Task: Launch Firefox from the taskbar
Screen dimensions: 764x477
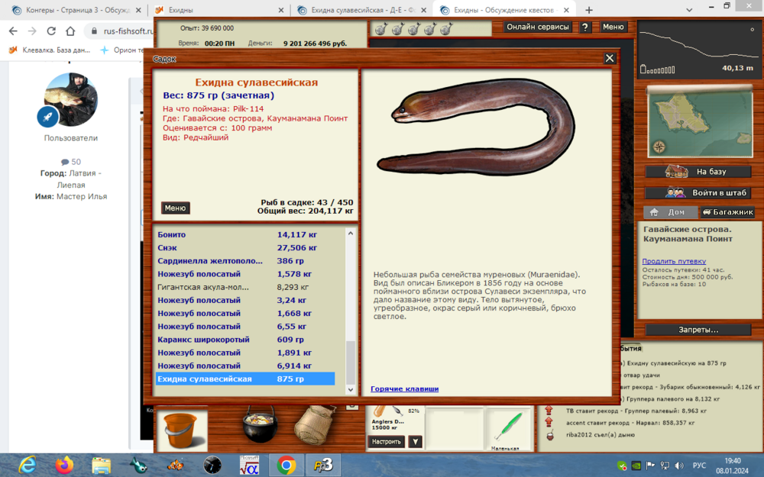Action: point(64,465)
